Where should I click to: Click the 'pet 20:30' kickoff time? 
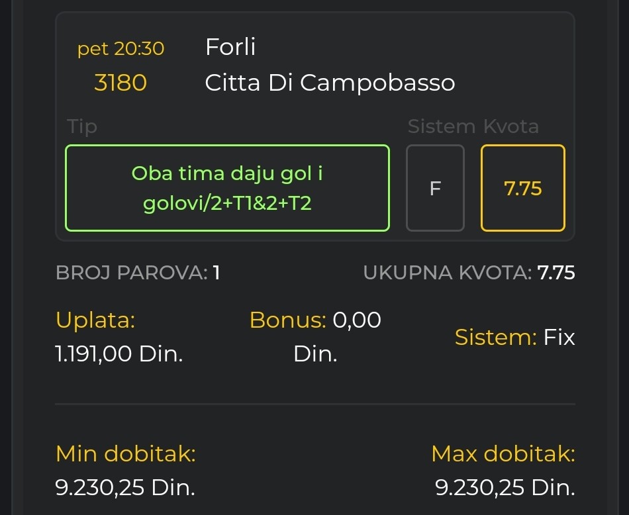[x=121, y=48]
